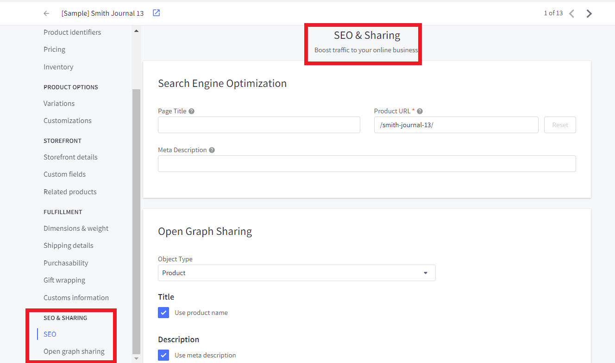Open the Object Type dropdown
615x363 pixels.
(297, 273)
